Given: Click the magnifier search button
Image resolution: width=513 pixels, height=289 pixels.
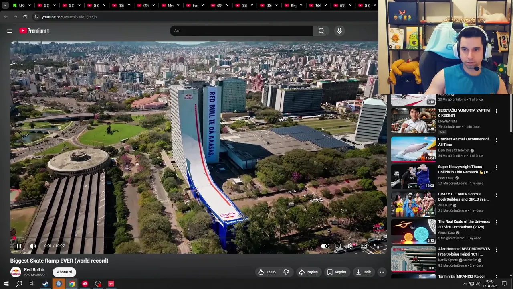Looking at the screenshot, I should 321,31.
